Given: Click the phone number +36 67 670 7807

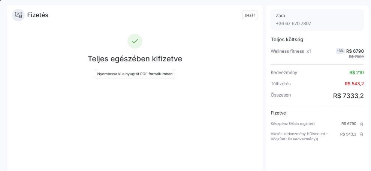Looking at the screenshot, I should tap(293, 24).
